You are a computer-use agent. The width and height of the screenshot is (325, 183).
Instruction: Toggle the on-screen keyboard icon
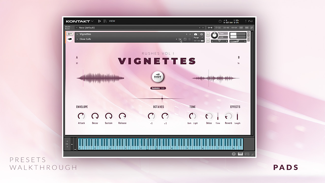(240, 154)
